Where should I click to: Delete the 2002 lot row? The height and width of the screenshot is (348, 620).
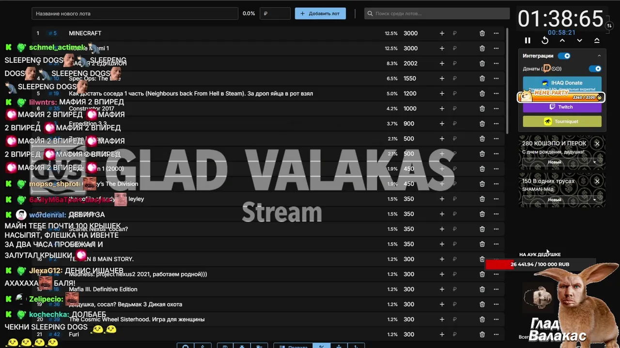tap(482, 63)
